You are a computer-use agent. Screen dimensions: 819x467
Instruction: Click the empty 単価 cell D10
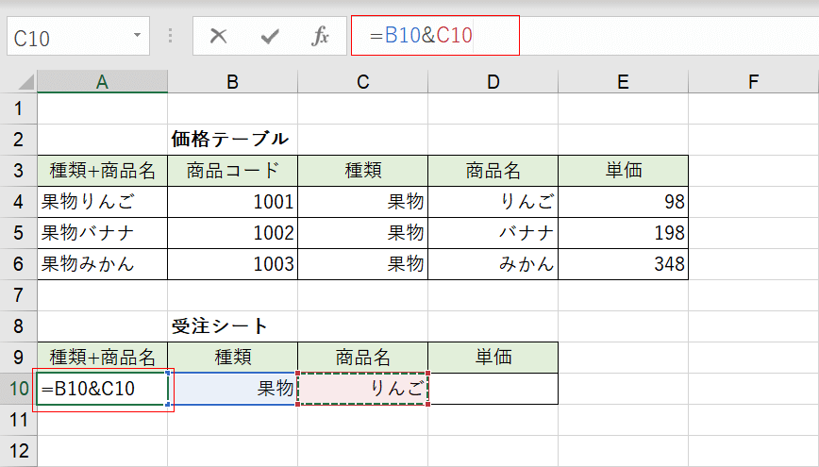tap(493, 389)
